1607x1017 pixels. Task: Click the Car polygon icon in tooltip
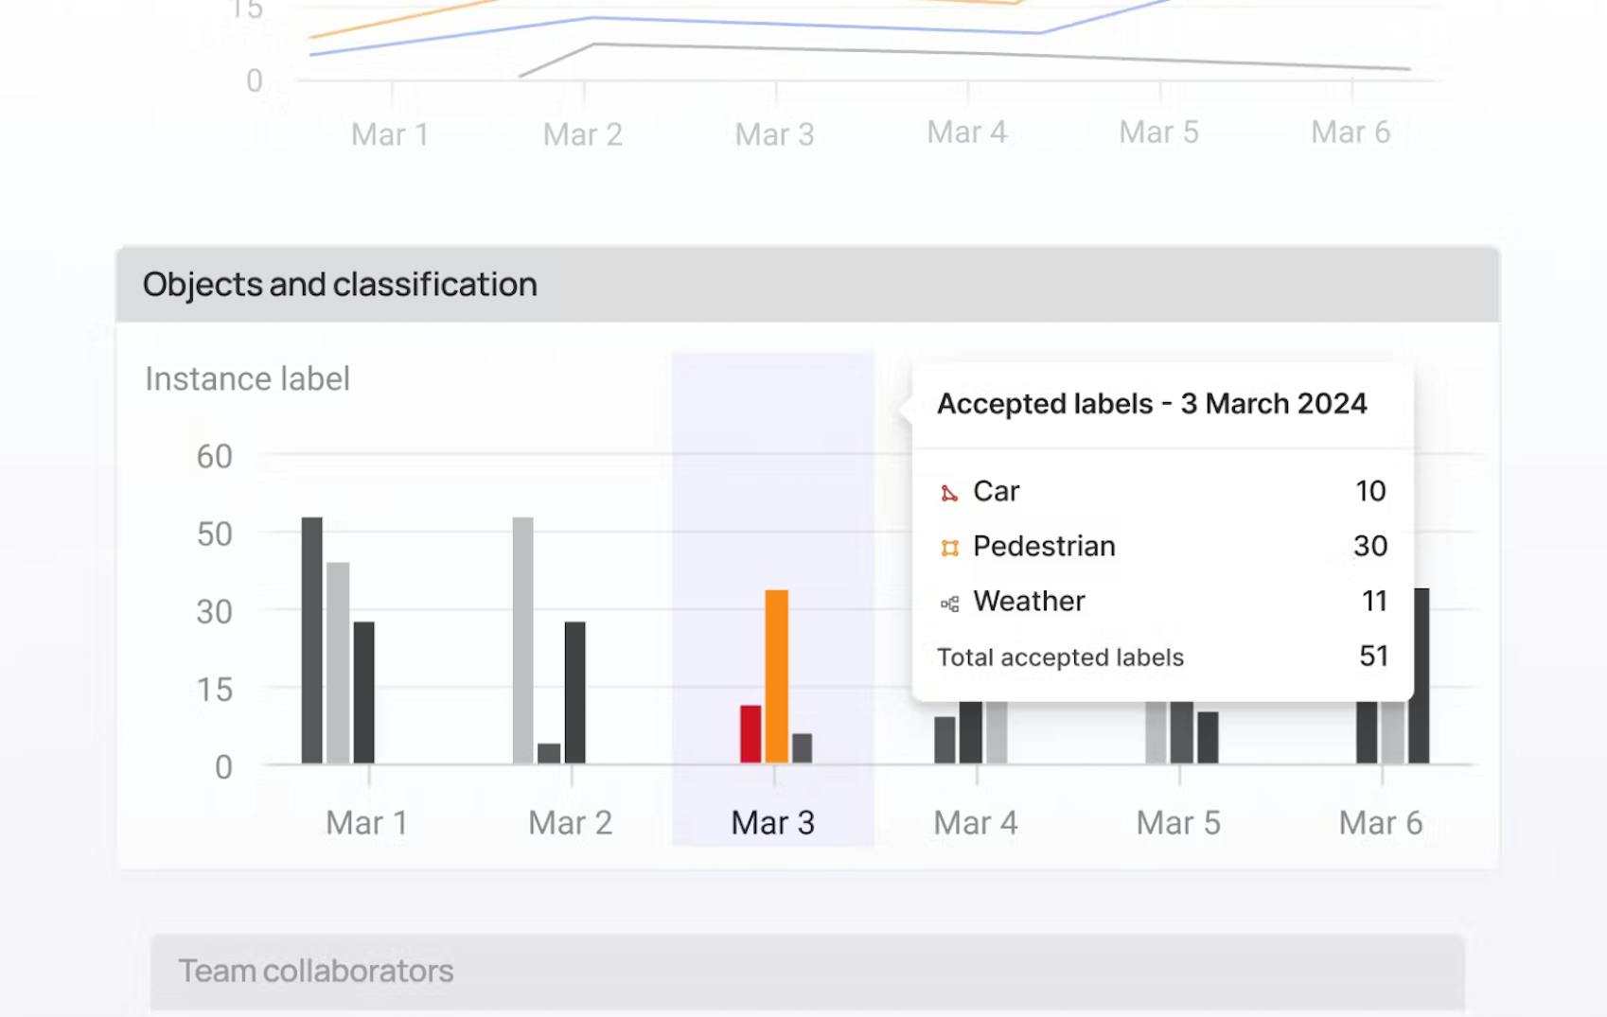(x=948, y=493)
